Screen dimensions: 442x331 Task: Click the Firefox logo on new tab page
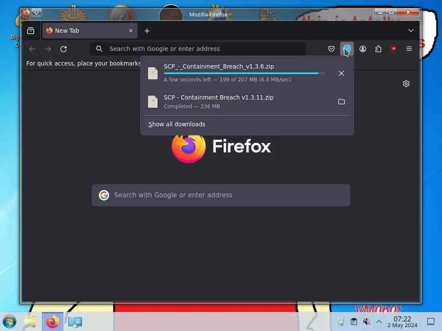tap(189, 147)
